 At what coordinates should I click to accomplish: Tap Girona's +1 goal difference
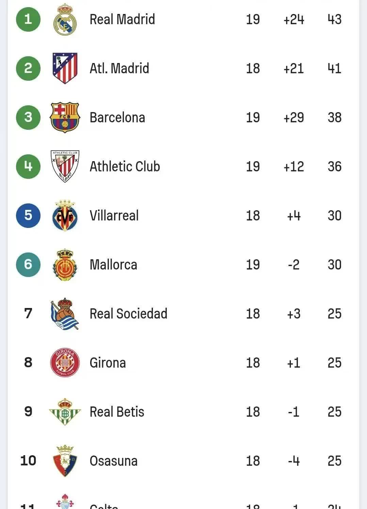293,363
